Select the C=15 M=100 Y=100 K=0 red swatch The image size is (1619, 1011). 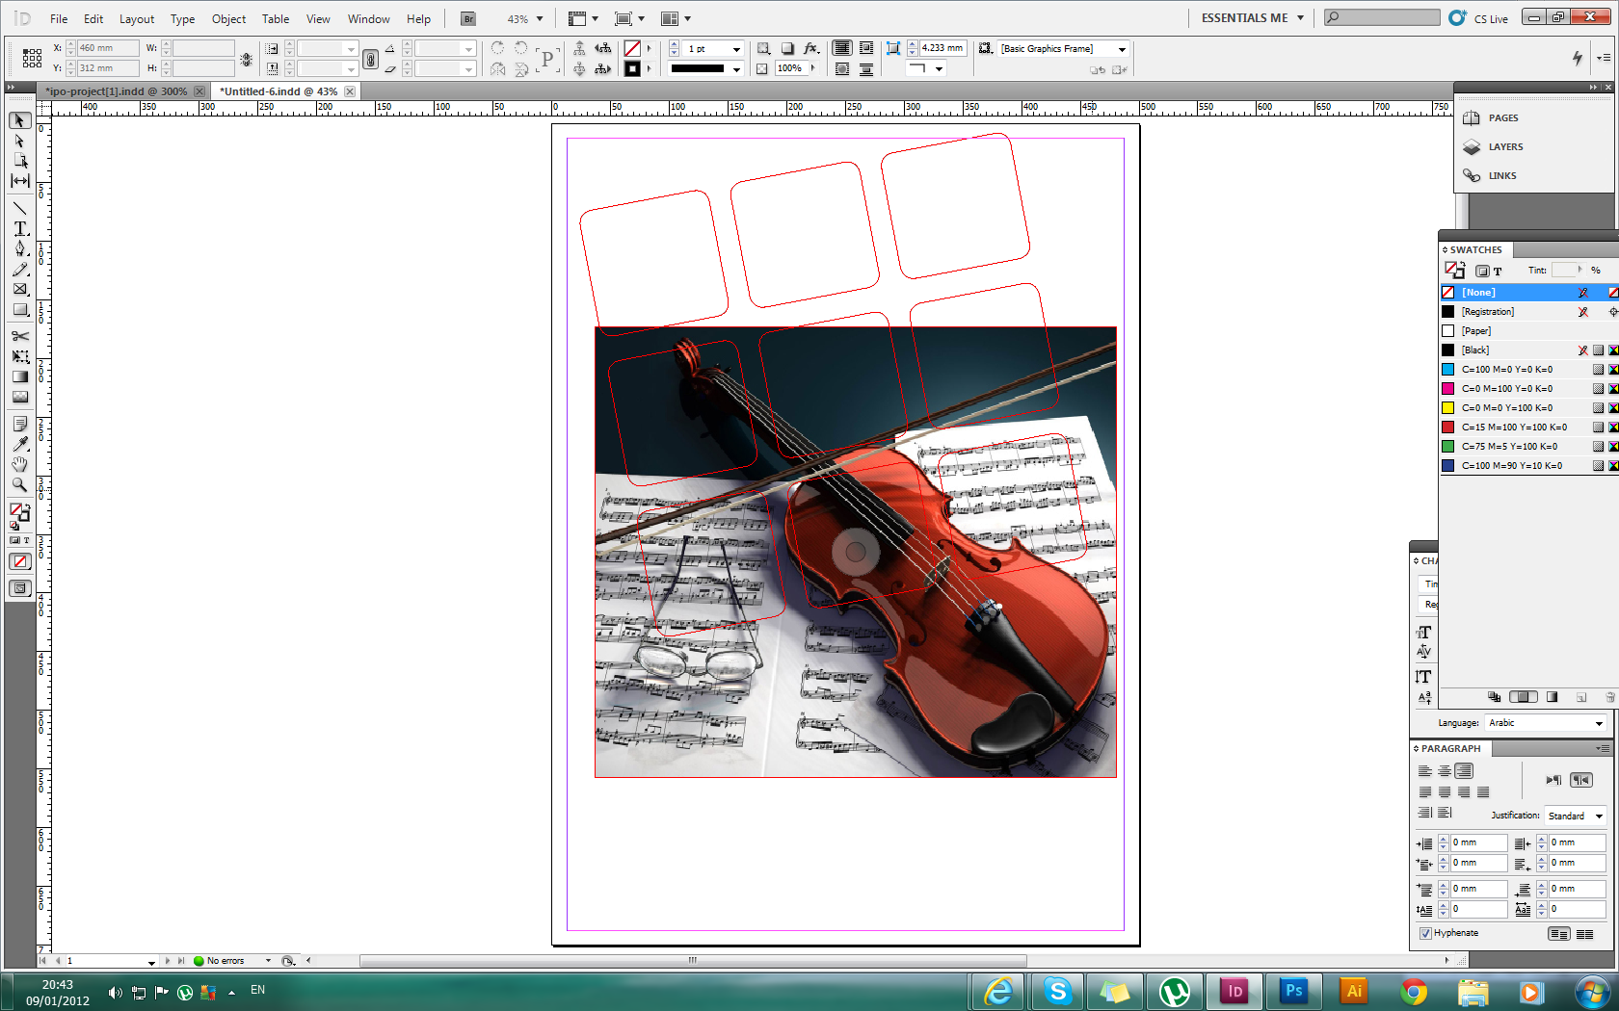pyautogui.click(x=1513, y=428)
